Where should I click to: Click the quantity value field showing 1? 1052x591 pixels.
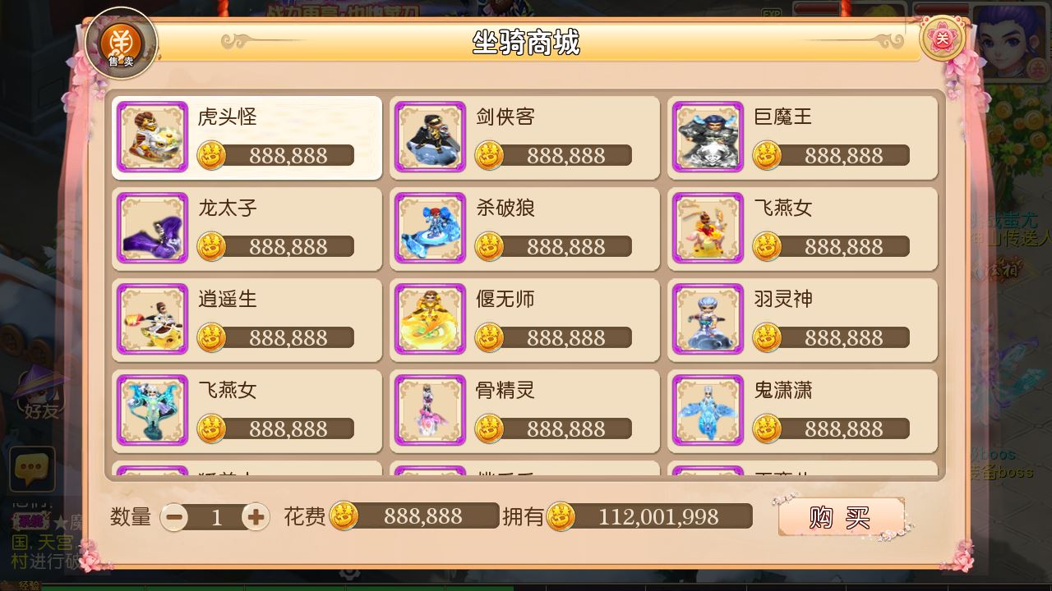pos(215,517)
